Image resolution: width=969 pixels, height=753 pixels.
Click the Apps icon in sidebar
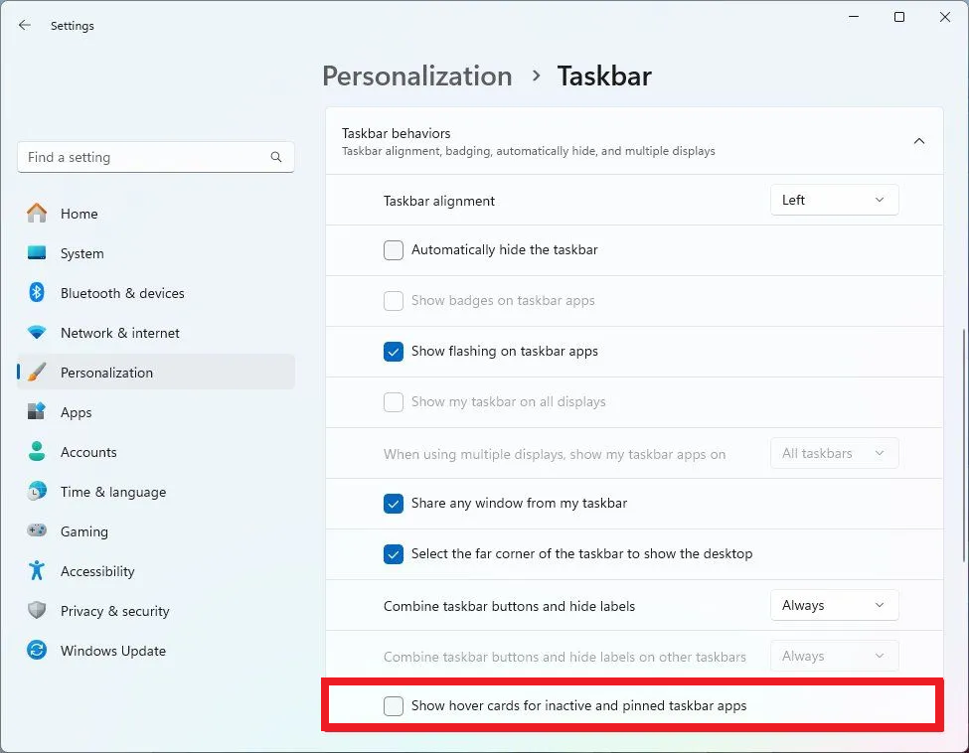coord(37,411)
